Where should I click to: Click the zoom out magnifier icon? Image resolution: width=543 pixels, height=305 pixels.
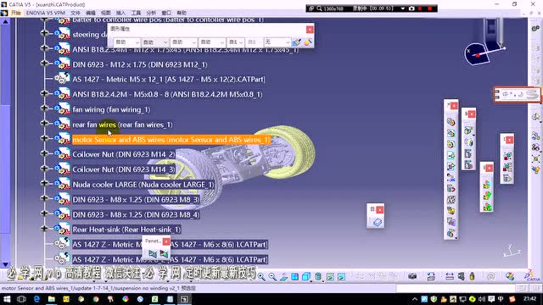point(272,277)
